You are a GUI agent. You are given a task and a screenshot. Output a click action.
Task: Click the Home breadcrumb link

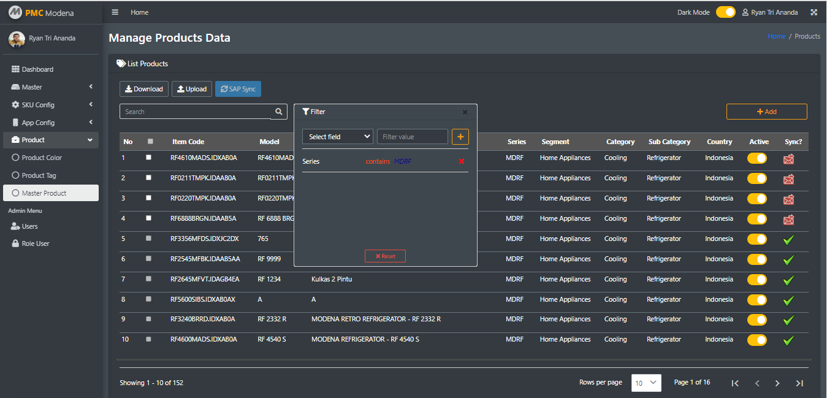tap(777, 37)
